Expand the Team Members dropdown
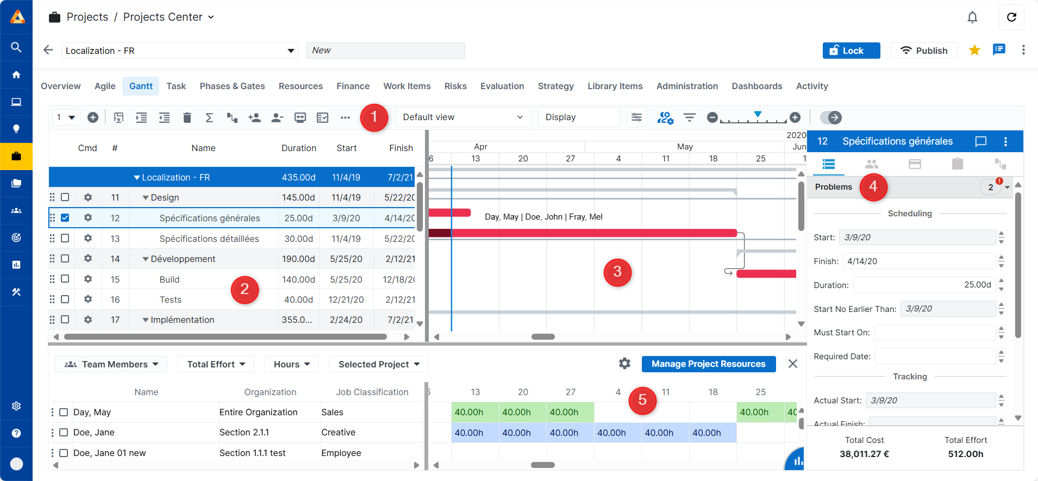 (111, 364)
